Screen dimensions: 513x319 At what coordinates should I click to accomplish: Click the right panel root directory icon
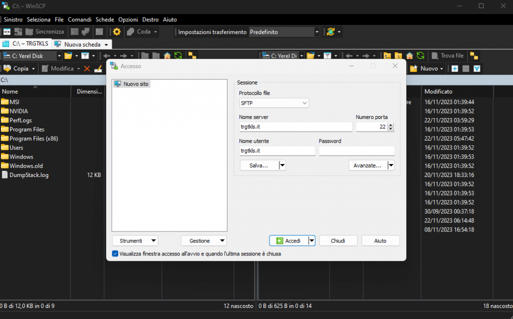tap(398, 56)
